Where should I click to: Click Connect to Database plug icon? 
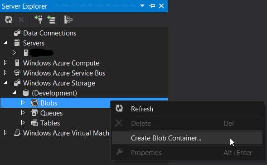pos(39,20)
